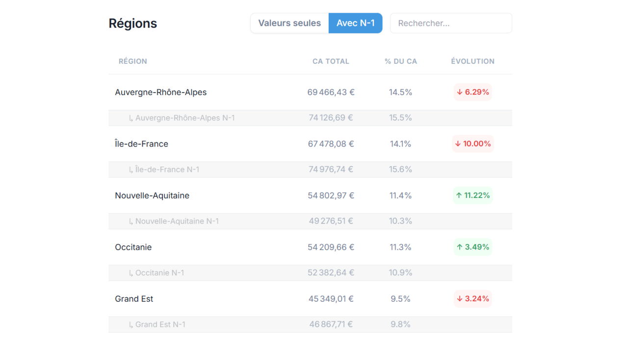The height and width of the screenshot is (343, 628).
Task: Click the green 3.49% up-arrow badge
Action: tap(472, 247)
